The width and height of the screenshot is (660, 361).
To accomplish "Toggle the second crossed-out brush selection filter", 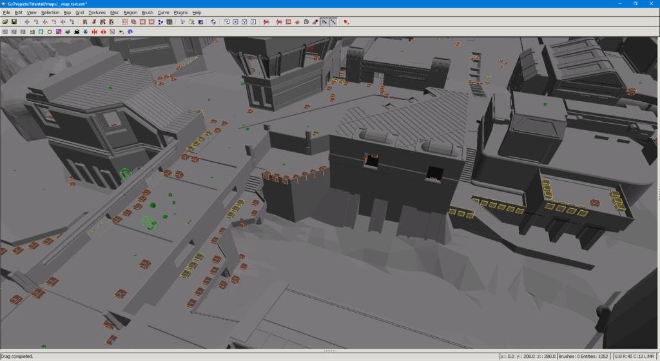I will coord(279,22).
